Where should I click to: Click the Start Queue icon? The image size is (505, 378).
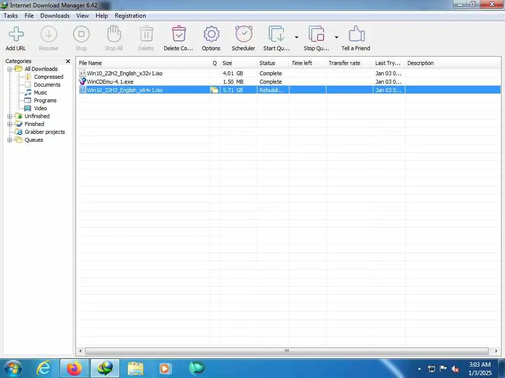[276, 34]
